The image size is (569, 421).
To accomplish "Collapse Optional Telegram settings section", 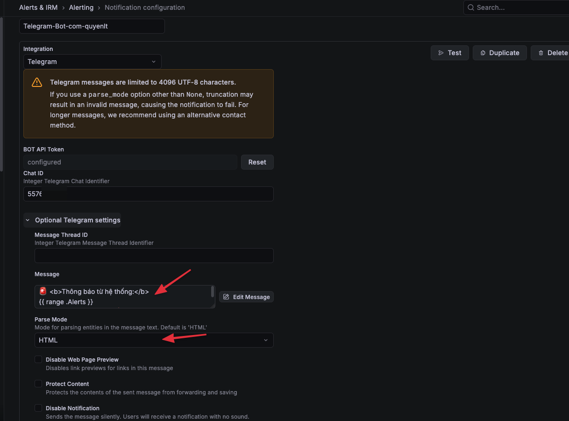I will tap(72, 220).
